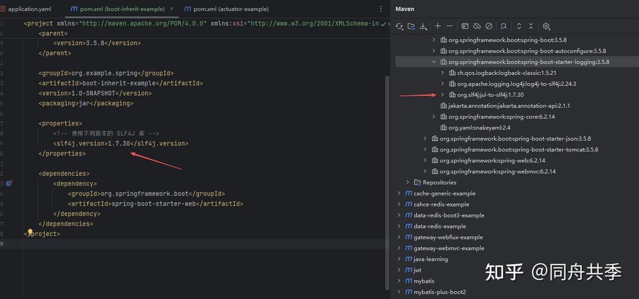This screenshot has height=299, width=639.
Task: Expand spring-core:6.2.14 node
Action: 434,117
